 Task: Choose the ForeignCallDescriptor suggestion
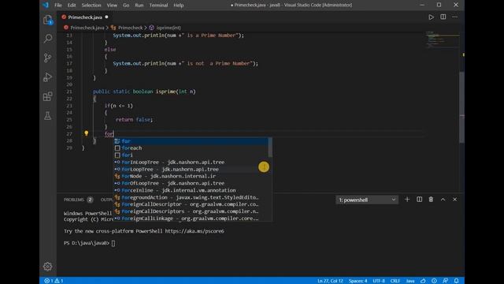[191, 204]
